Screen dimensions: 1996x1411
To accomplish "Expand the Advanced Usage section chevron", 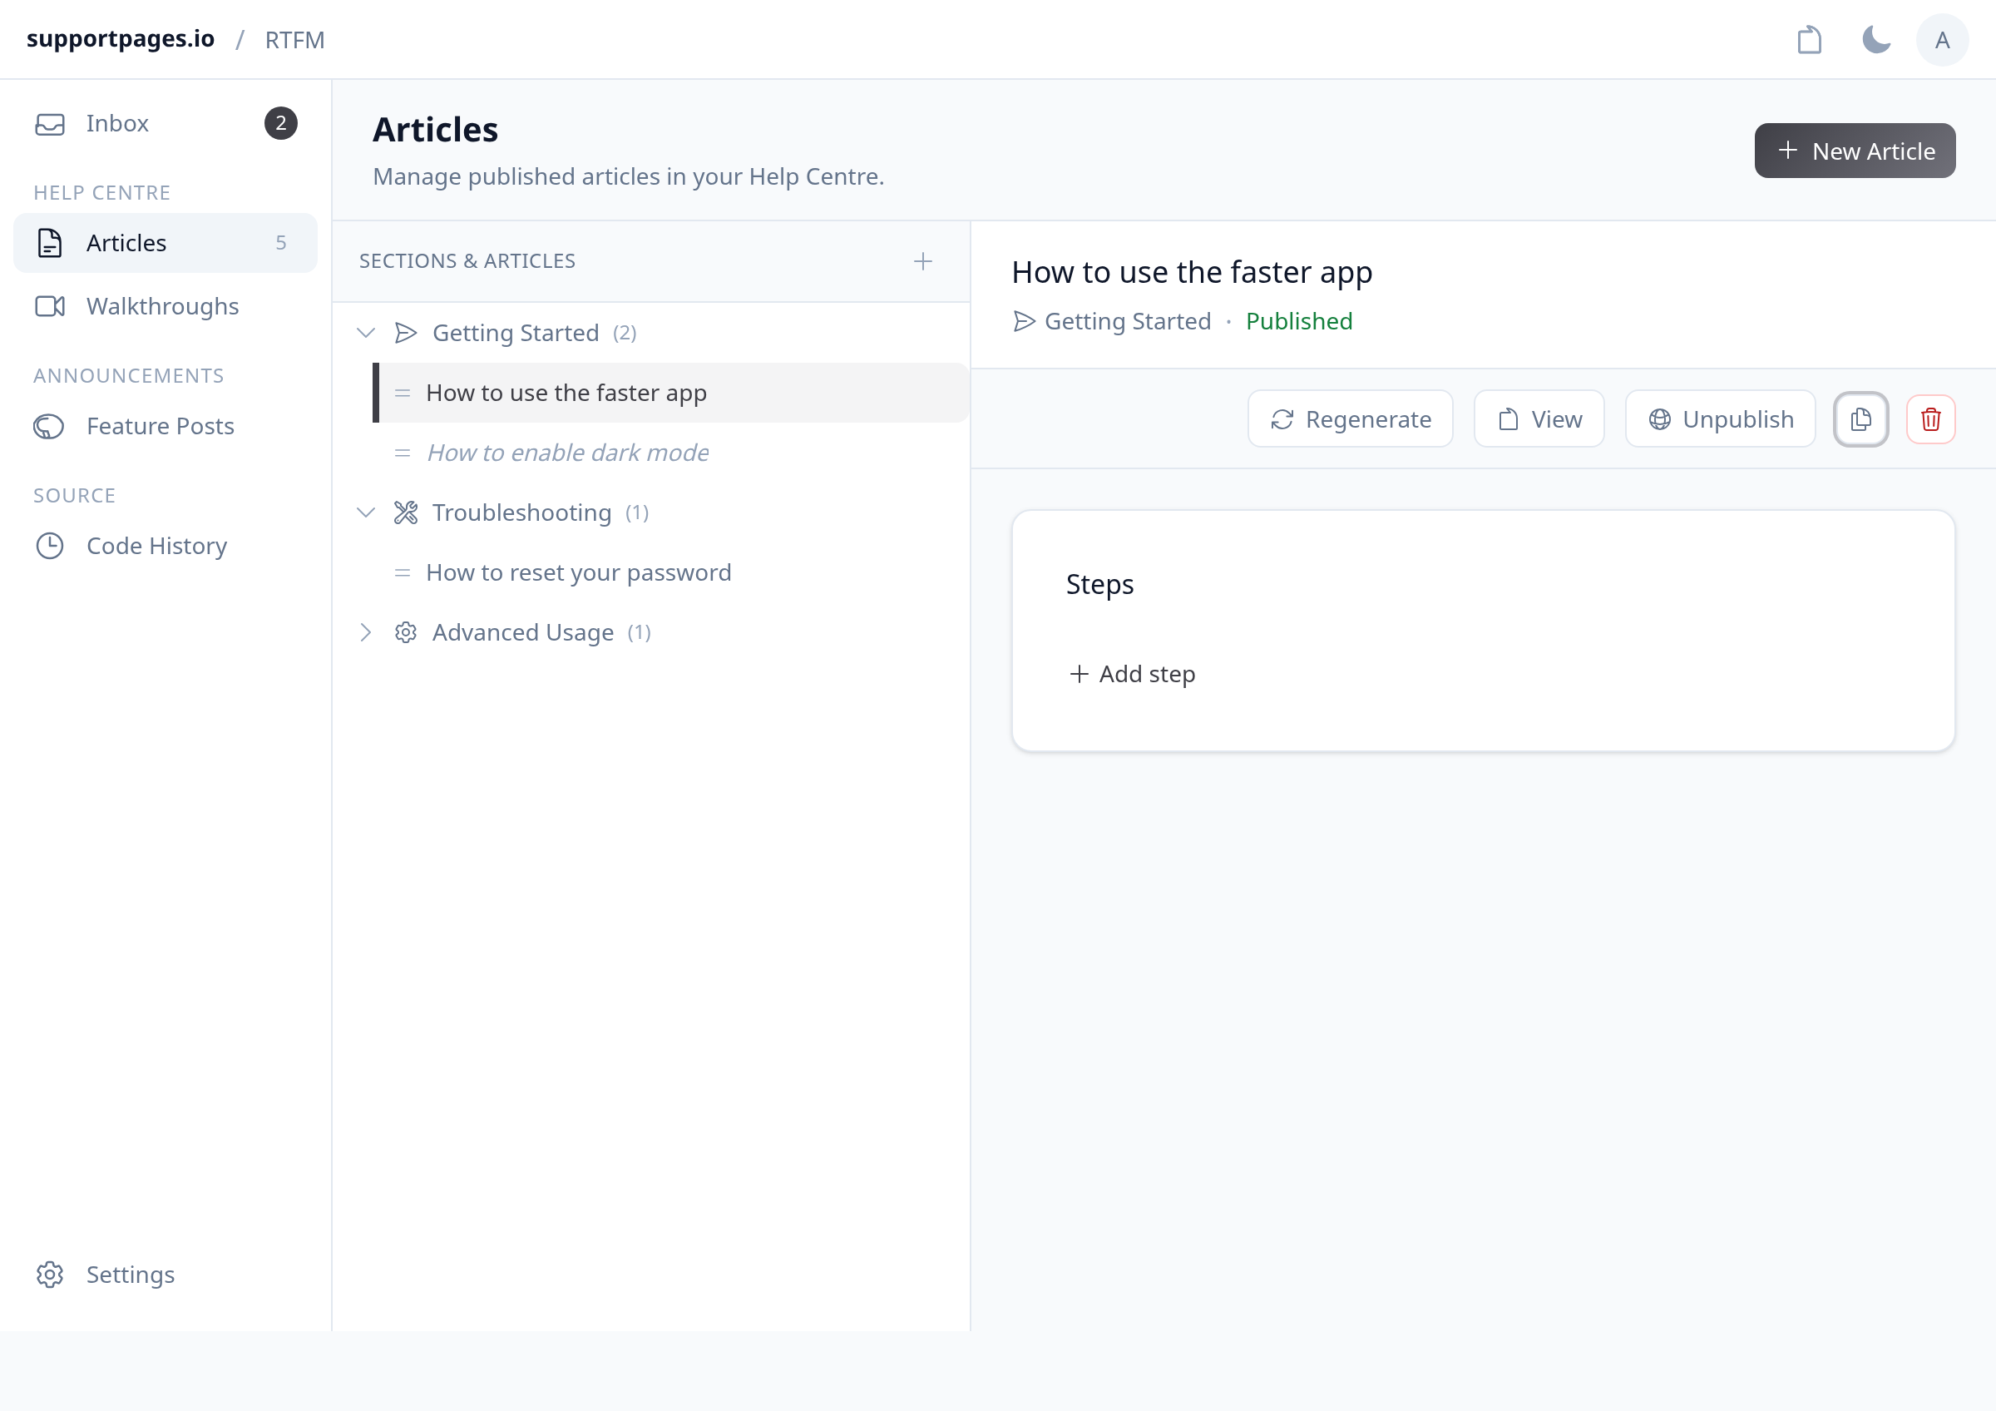I will click(366, 632).
